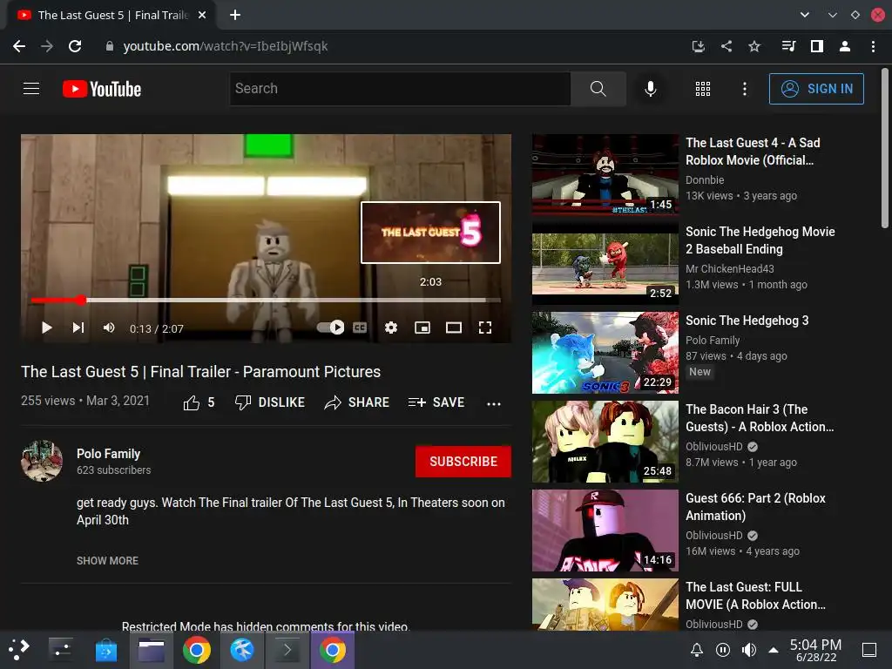The image size is (892, 669).
Task: Install or download page icon in toolbar
Action: [699, 46]
